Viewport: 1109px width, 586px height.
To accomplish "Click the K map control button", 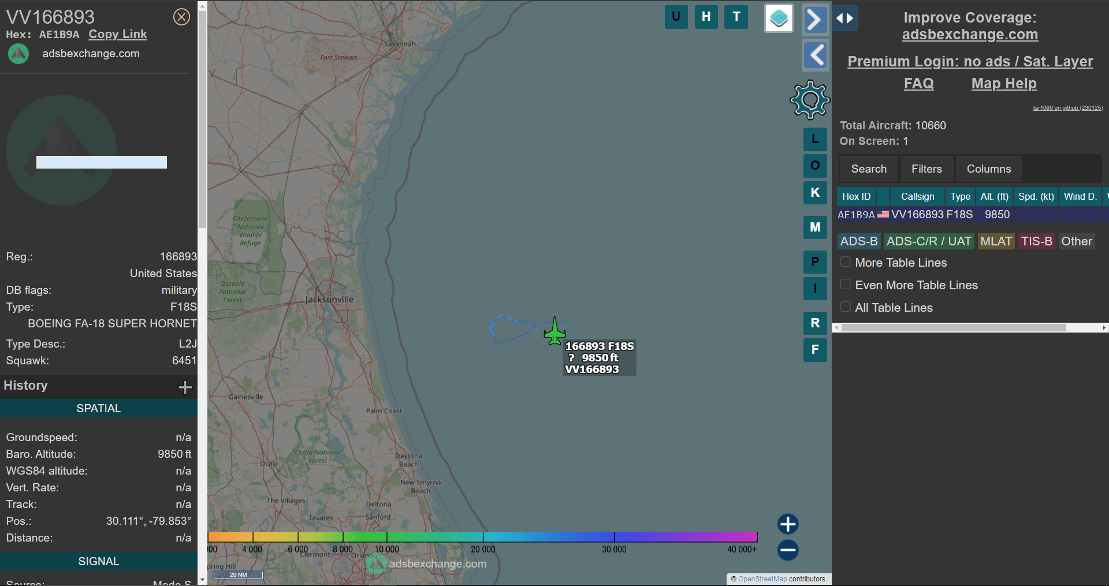I will 815,192.
